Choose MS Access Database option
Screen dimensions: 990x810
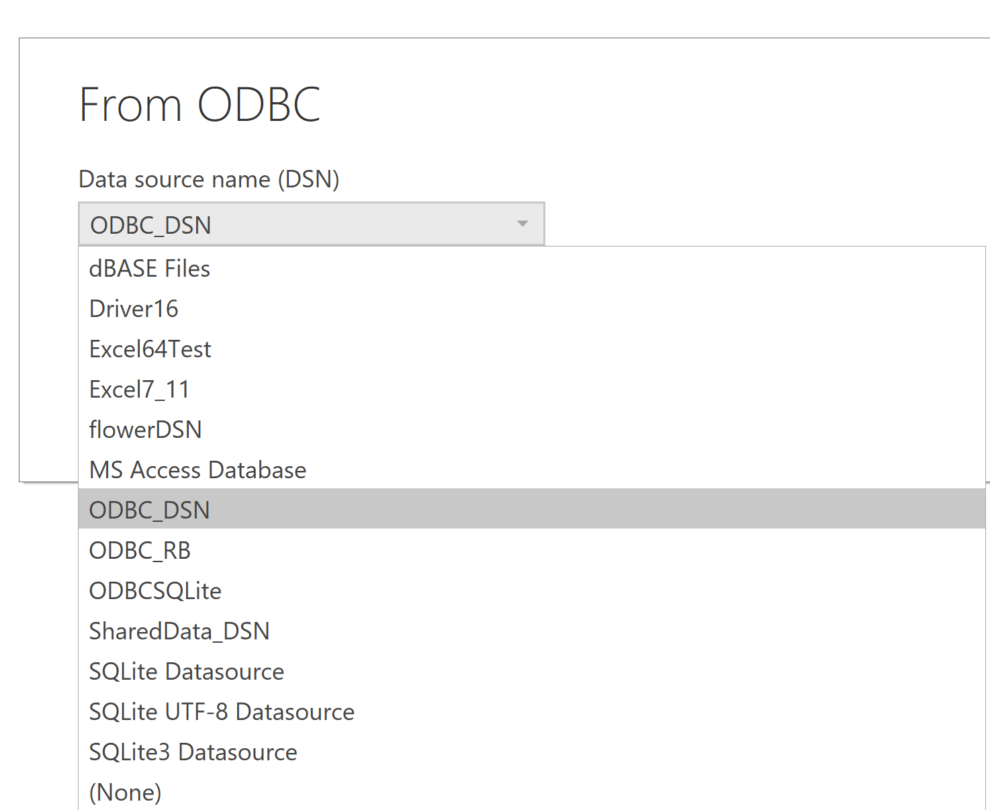pyautogui.click(x=197, y=469)
